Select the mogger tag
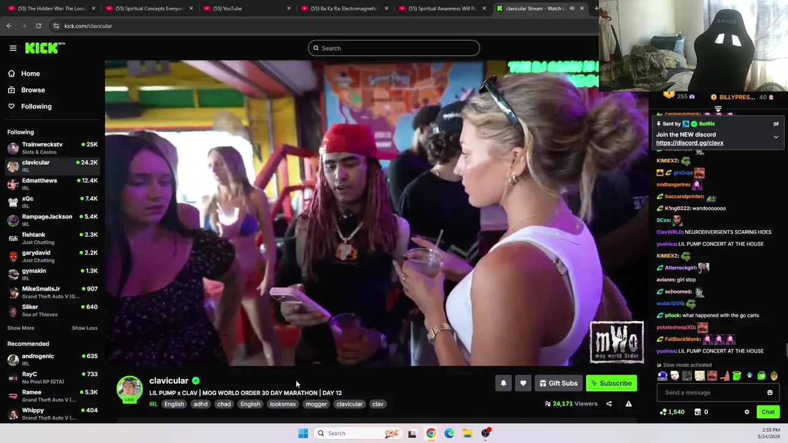 (316, 404)
